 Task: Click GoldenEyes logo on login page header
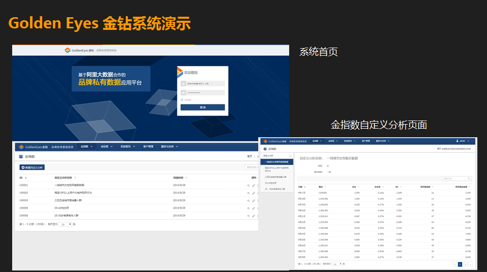tap(79, 50)
